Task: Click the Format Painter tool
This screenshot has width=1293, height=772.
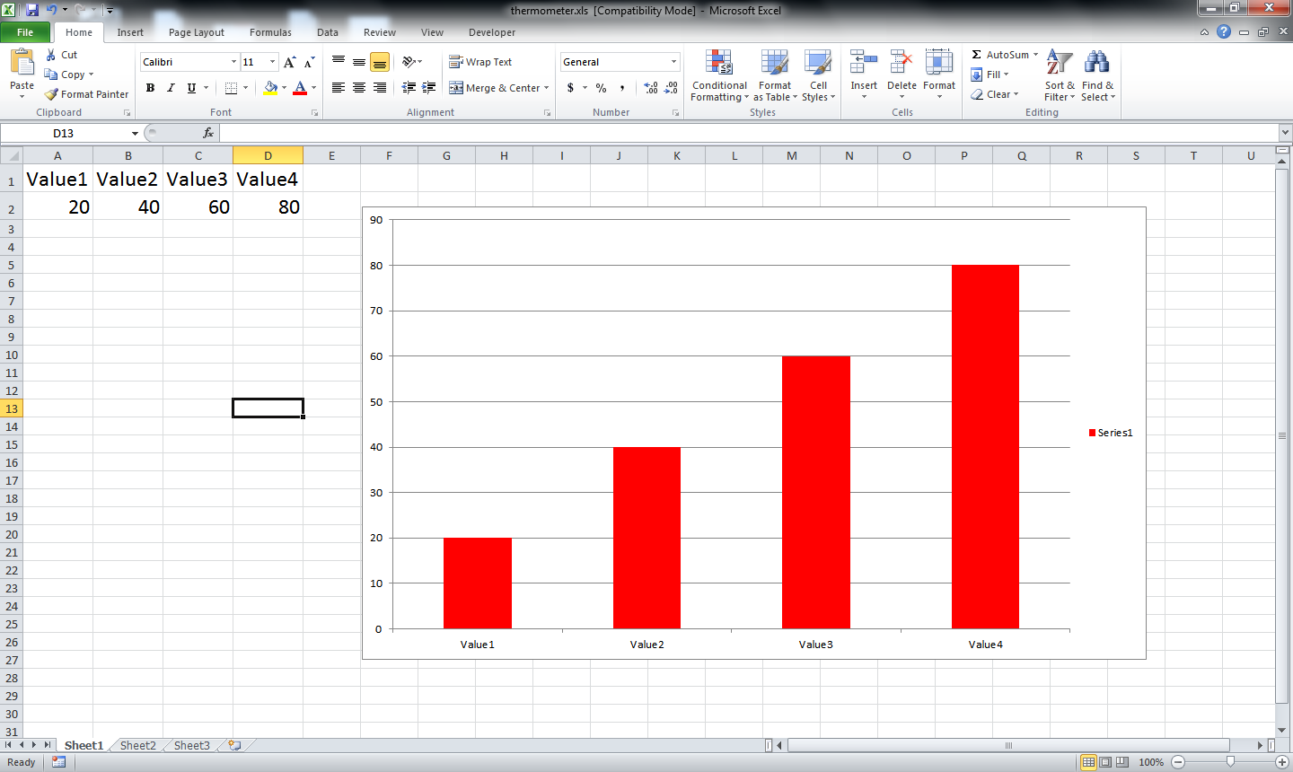Action: click(x=86, y=93)
